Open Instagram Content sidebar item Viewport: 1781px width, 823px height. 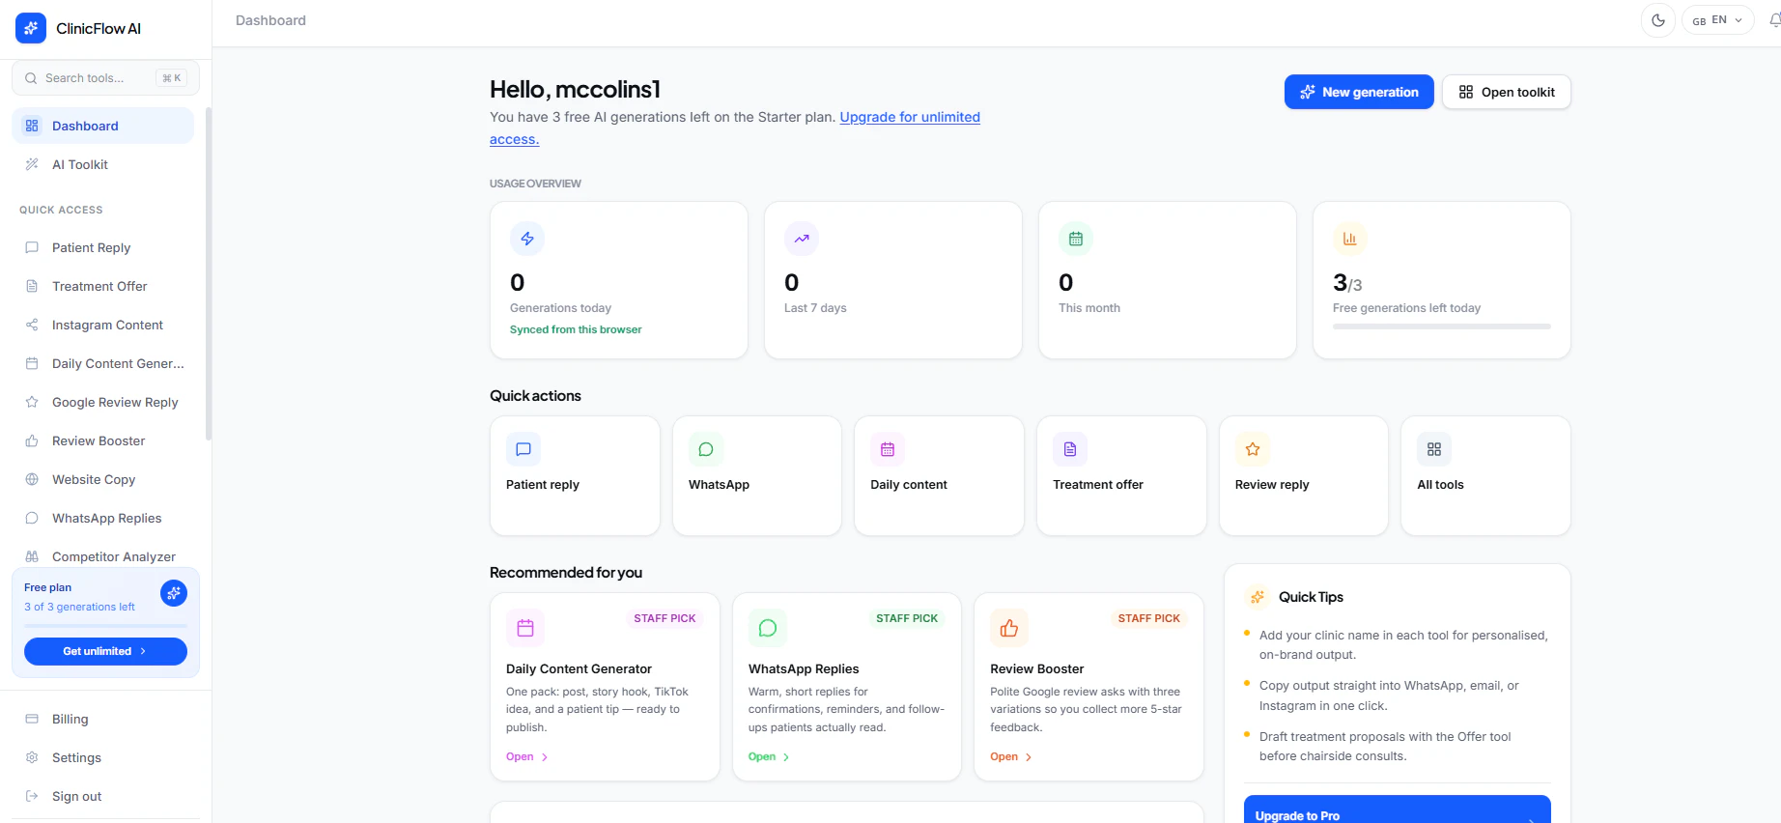(x=102, y=325)
